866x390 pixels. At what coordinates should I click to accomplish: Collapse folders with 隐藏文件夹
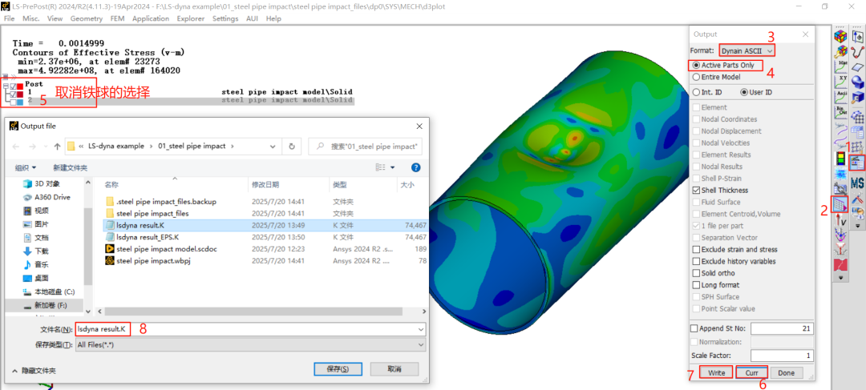34,371
